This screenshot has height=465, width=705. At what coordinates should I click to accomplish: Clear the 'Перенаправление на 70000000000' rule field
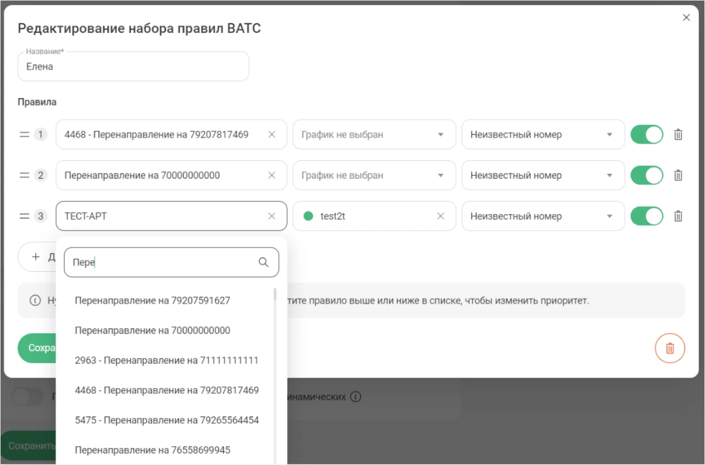[x=272, y=176]
